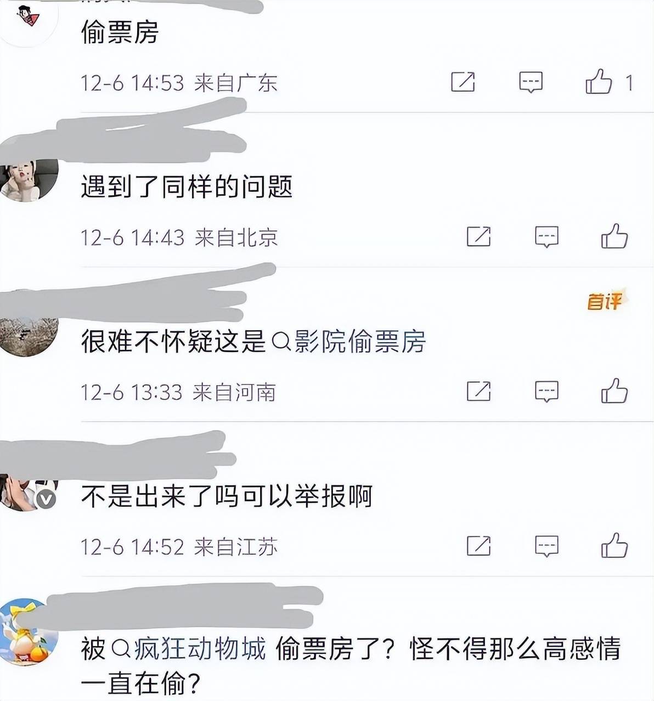The height and width of the screenshot is (701, 654).
Task: Open the avatar beside the top 偷票房 comment
Action: click(29, 19)
